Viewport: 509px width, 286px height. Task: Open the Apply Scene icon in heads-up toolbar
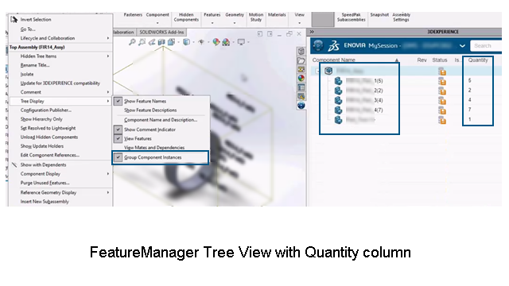[226, 42]
